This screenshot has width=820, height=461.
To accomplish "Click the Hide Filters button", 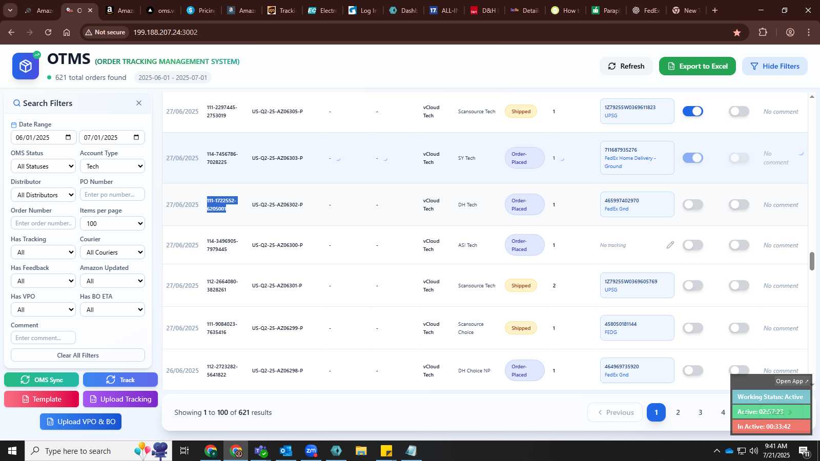I will [775, 66].
